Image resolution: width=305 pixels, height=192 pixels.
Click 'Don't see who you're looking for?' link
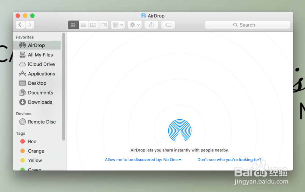229,160
